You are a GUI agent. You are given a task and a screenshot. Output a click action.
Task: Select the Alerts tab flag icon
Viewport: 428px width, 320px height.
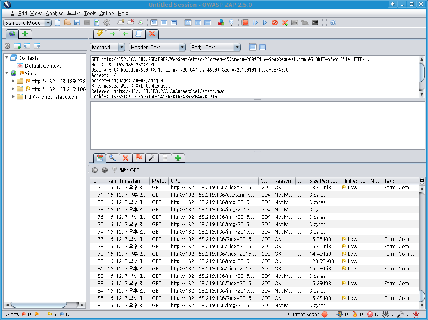tap(139, 158)
